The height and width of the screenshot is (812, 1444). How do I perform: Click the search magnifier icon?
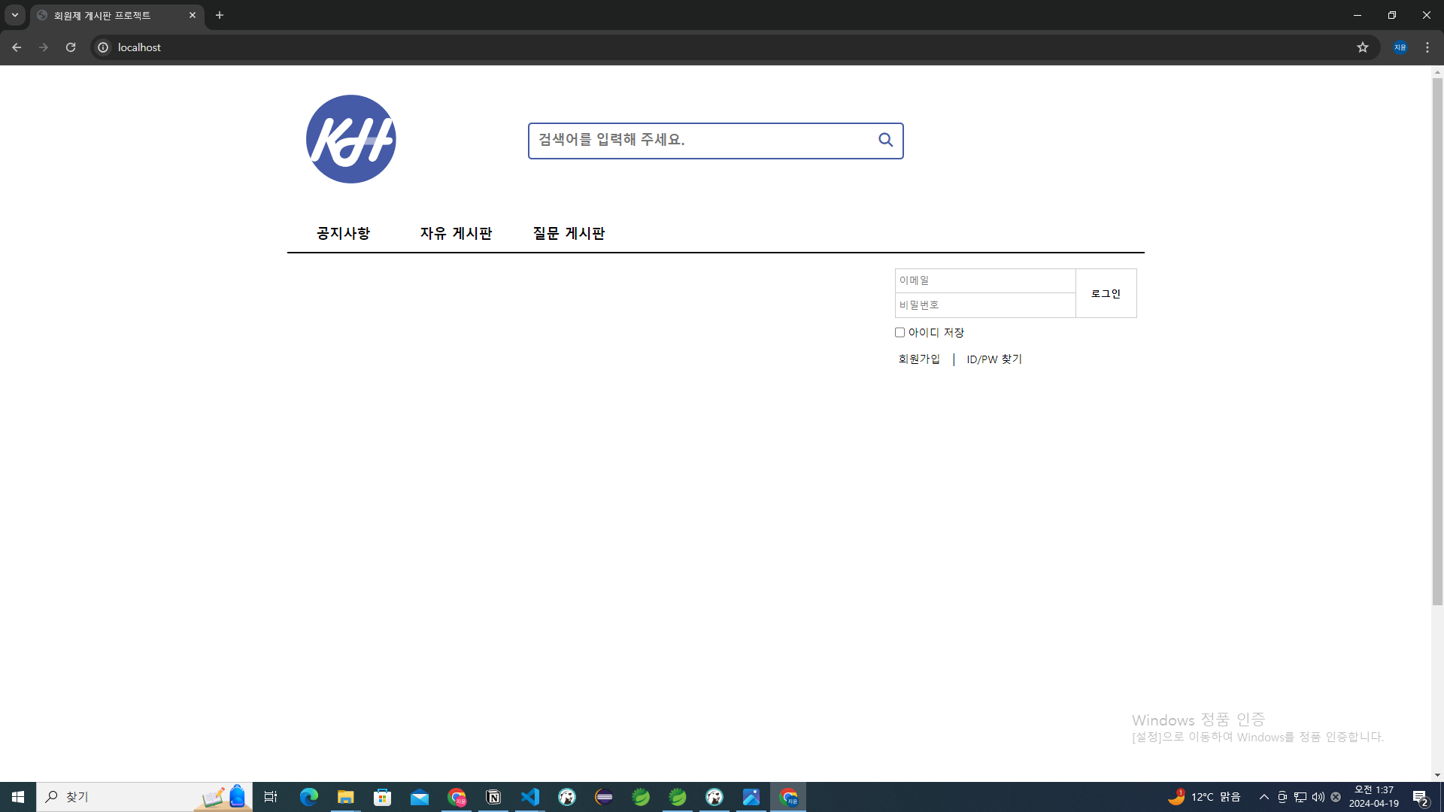coord(885,140)
